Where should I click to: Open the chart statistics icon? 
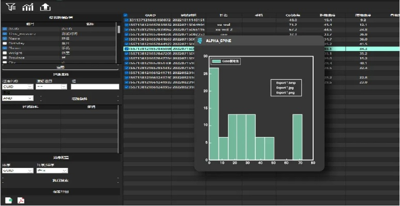click(27, 7)
